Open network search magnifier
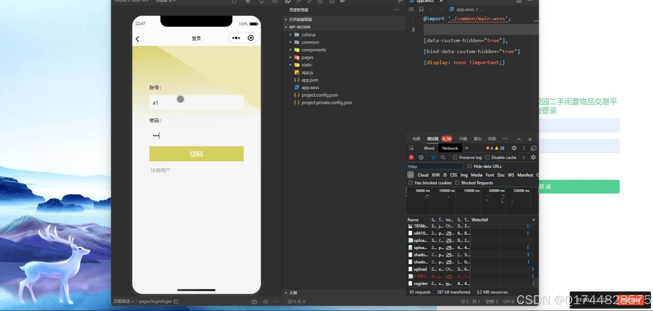 pyautogui.click(x=443, y=157)
